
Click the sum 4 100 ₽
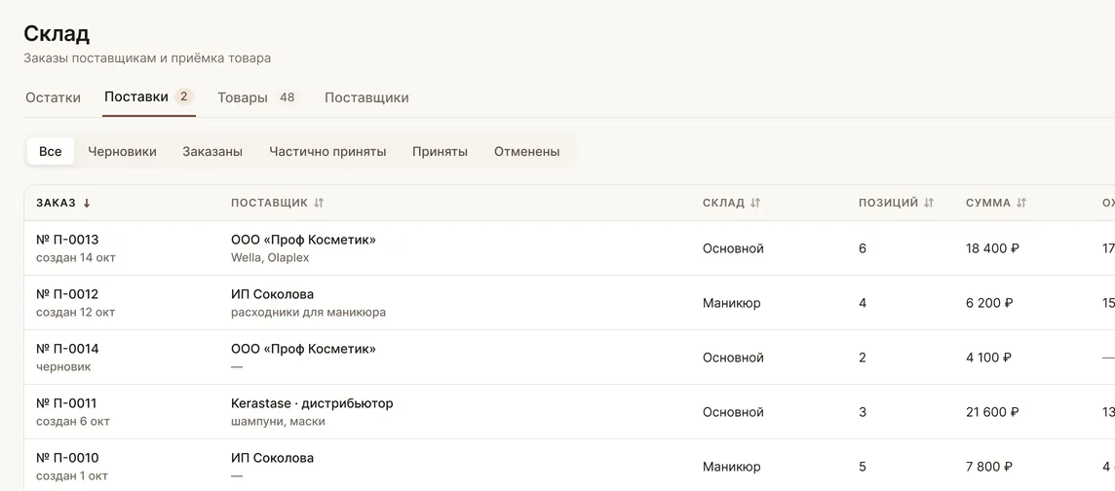[x=989, y=359]
